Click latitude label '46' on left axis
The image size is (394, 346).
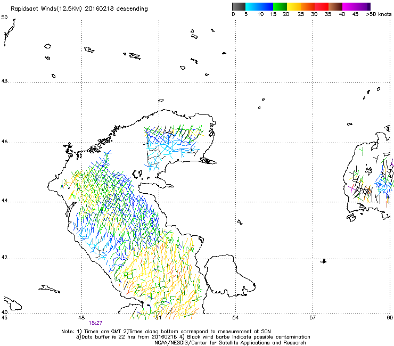pos(4,142)
